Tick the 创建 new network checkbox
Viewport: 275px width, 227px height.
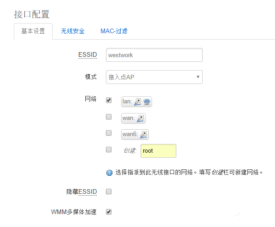point(109,149)
